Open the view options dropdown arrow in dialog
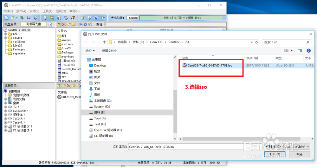 pos(292,51)
